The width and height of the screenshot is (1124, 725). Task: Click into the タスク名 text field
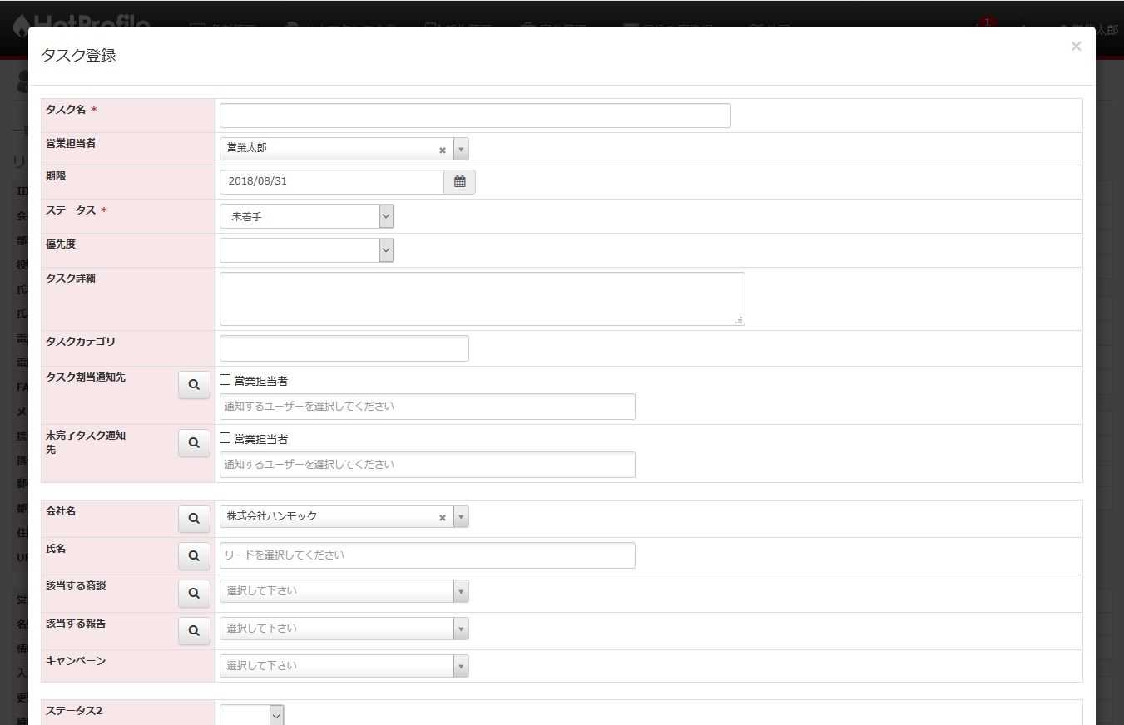[x=474, y=116]
